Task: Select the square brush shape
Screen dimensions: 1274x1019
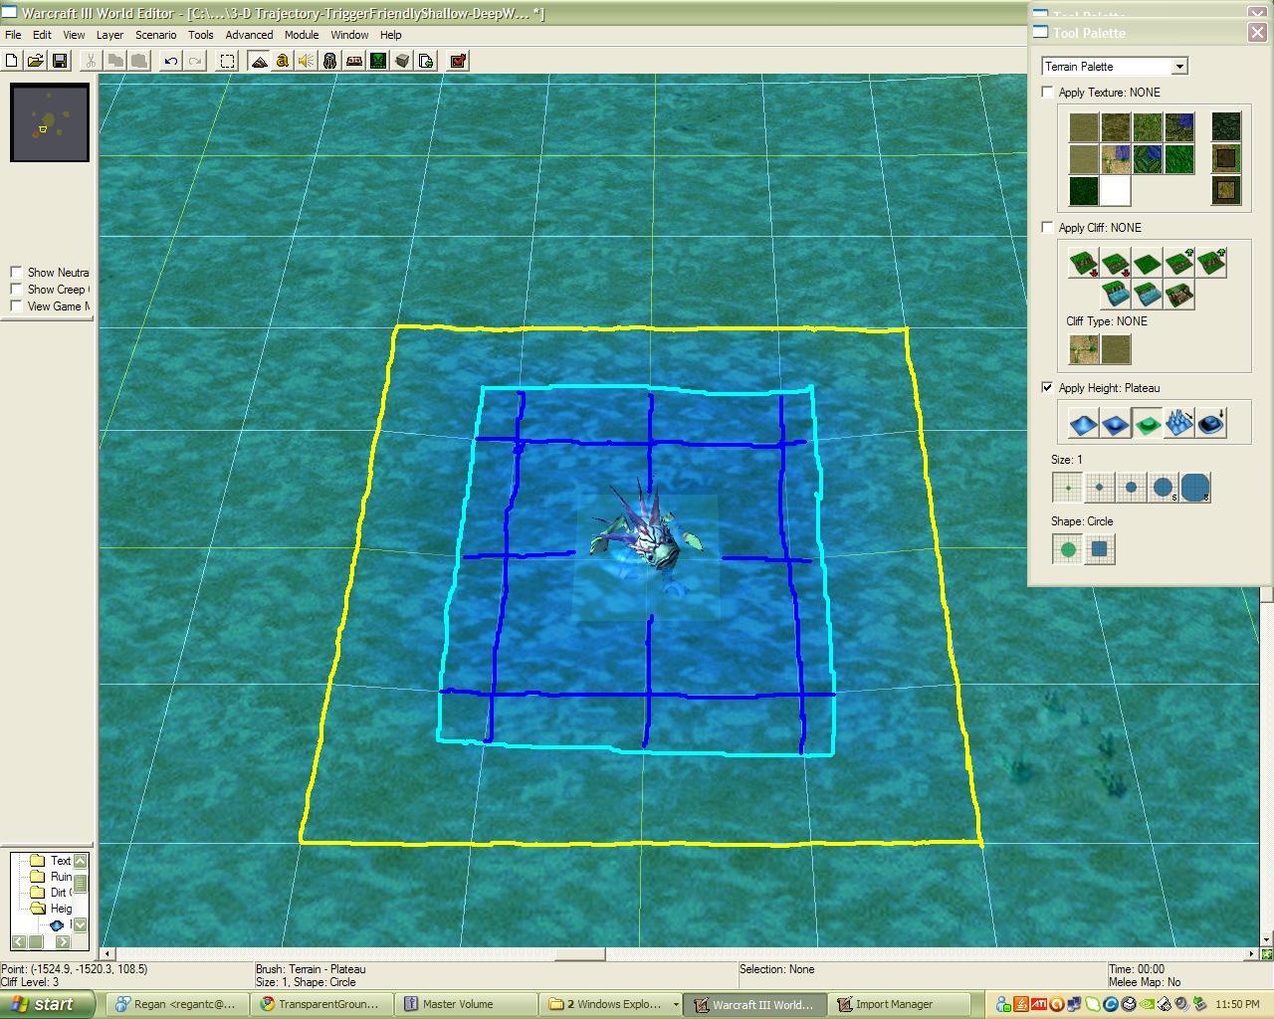Action: 1099,549
